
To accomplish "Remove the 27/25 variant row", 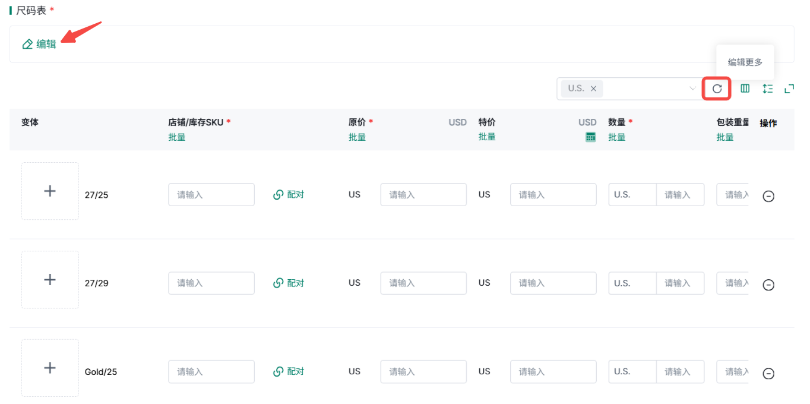I will click(x=768, y=196).
